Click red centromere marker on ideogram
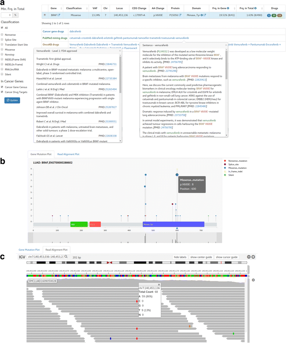 tap(109, 262)
